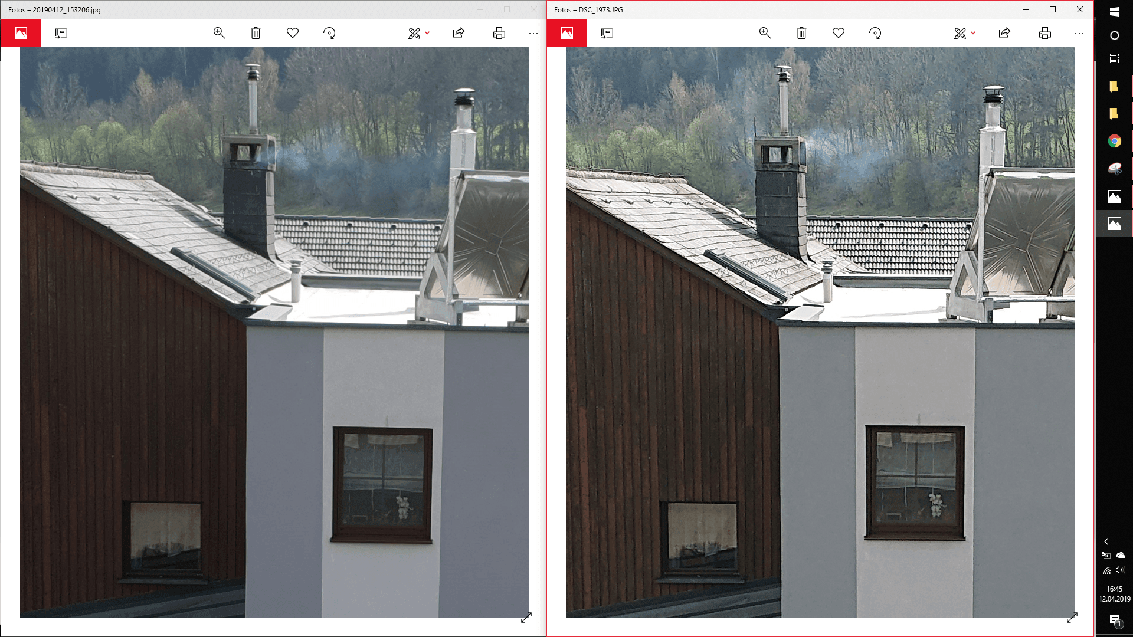The height and width of the screenshot is (637, 1133).
Task: Share the photo from left window
Action: pos(459,33)
